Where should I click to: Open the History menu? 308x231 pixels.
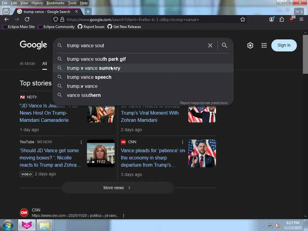coord(37,3)
